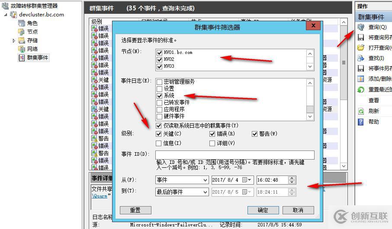Click the 查找(I) find icon
Viewport: 392px width, 229px height.
click(x=361, y=58)
